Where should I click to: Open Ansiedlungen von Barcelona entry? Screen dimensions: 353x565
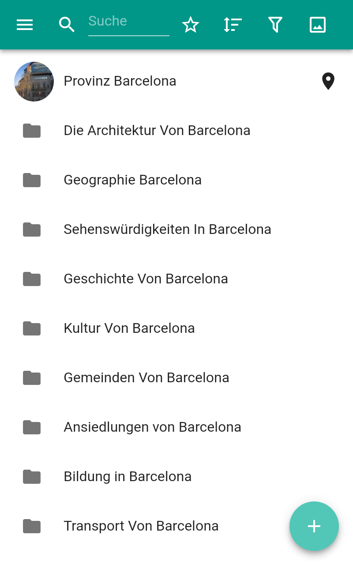(x=152, y=427)
